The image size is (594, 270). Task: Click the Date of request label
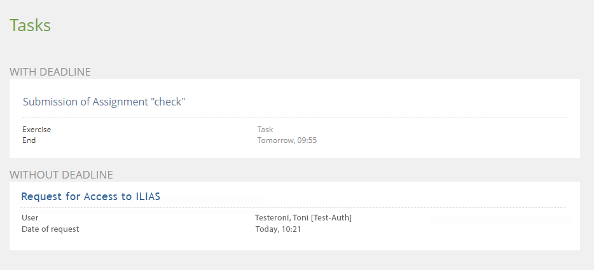pyautogui.click(x=50, y=229)
